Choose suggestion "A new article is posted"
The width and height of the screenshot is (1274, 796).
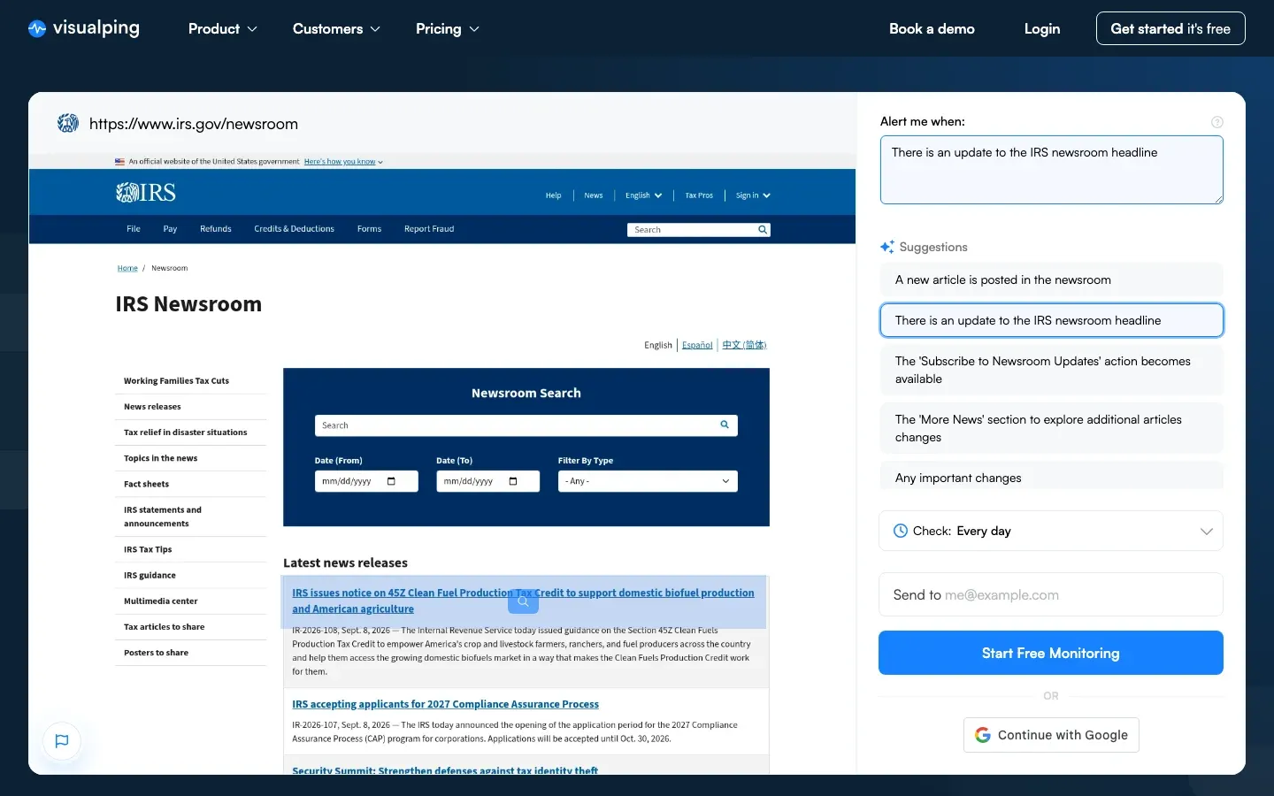(1051, 279)
